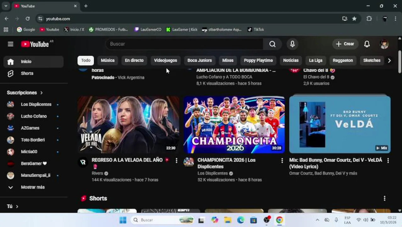
Task: Click Rivers channel avatar icon
Action: tap(83, 162)
